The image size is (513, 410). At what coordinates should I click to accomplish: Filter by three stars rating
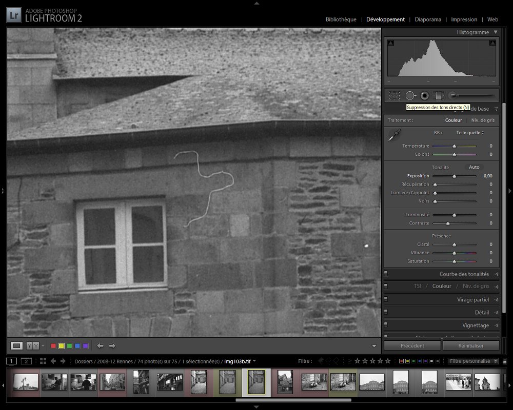[x=372, y=361]
